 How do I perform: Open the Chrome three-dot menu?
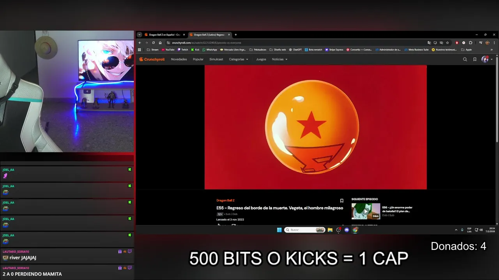[x=494, y=43]
